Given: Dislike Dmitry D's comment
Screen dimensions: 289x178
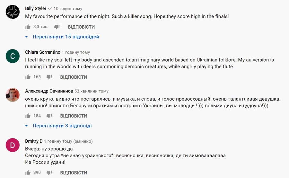Looking at the screenshot, I should click(x=49, y=173).
